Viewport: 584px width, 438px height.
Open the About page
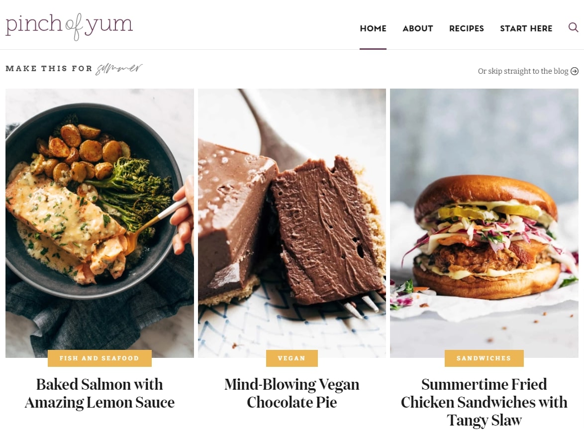click(417, 28)
